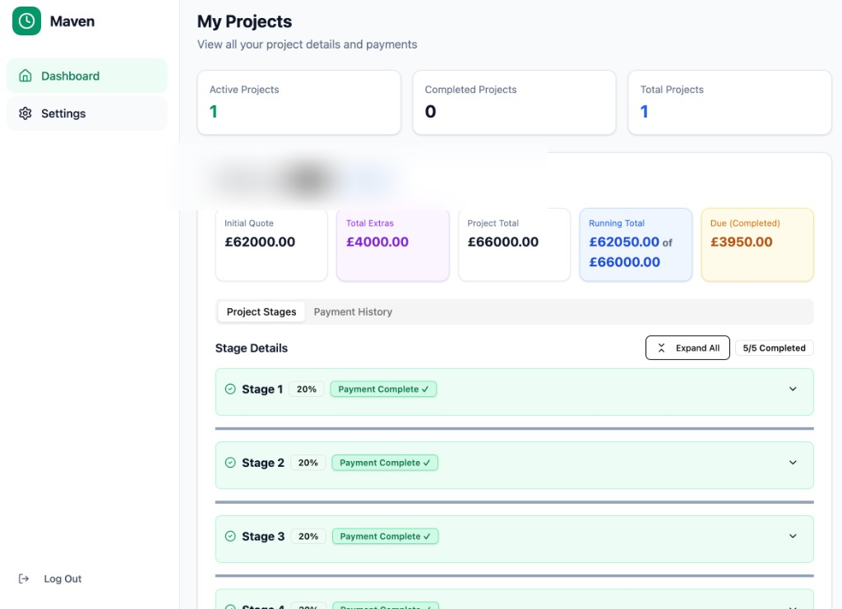Switch to the Payment History tab
This screenshot has width=842, height=609.
[353, 311]
